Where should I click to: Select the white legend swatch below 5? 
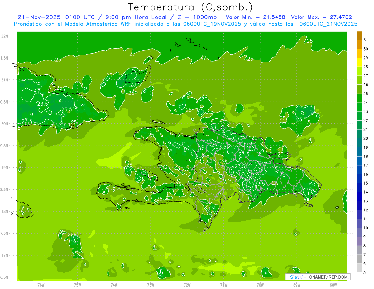click(x=359, y=277)
